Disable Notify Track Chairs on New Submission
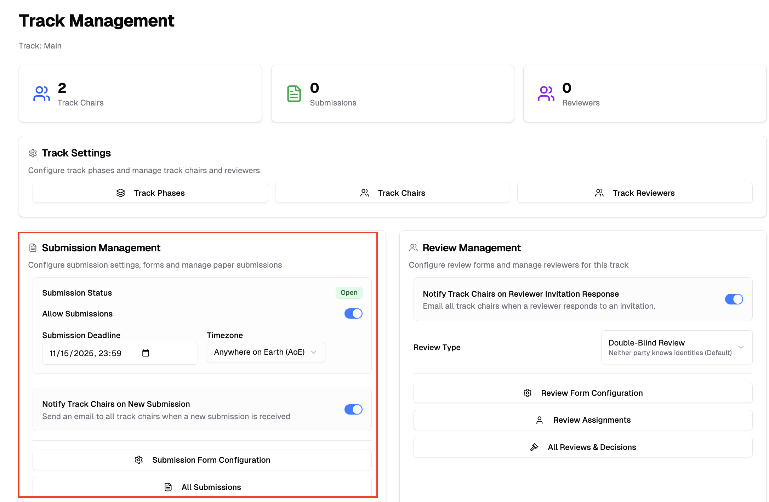 coord(353,410)
